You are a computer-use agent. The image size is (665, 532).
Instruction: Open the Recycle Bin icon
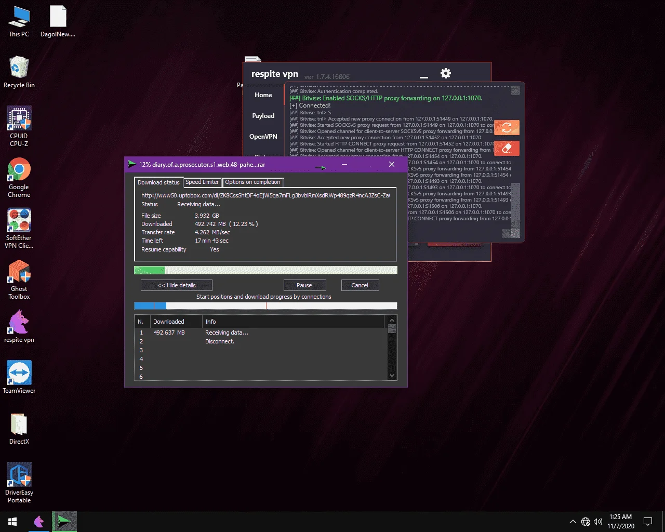(x=19, y=72)
